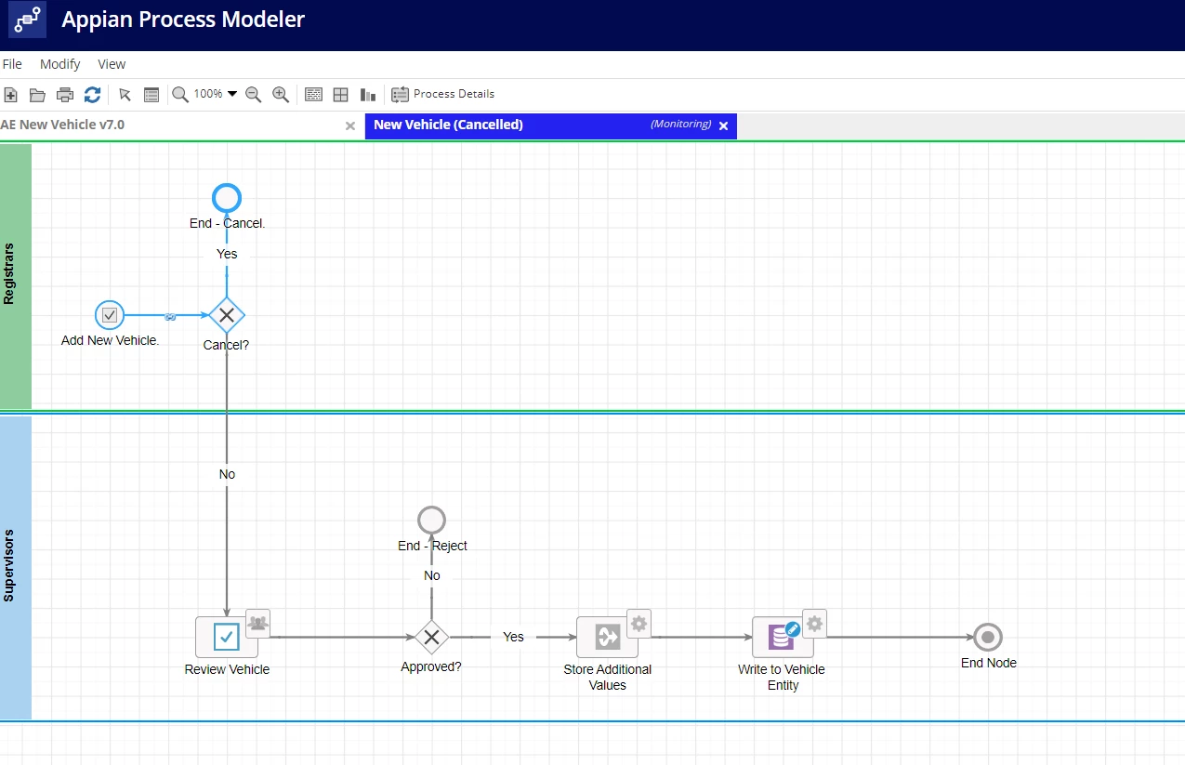Open the File menu
This screenshot has height=765, width=1185.
pyautogui.click(x=12, y=64)
